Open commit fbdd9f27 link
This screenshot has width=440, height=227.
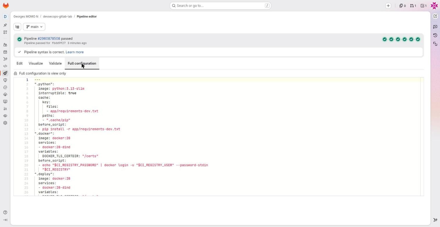click(x=59, y=43)
